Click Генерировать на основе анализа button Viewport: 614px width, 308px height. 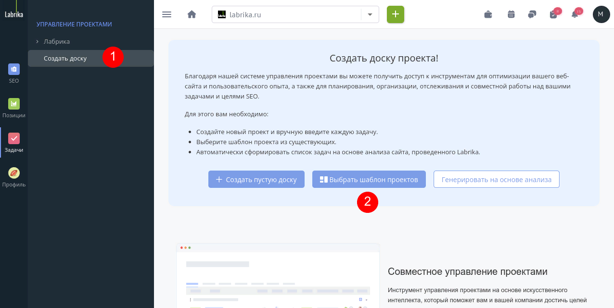(x=497, y=179)
